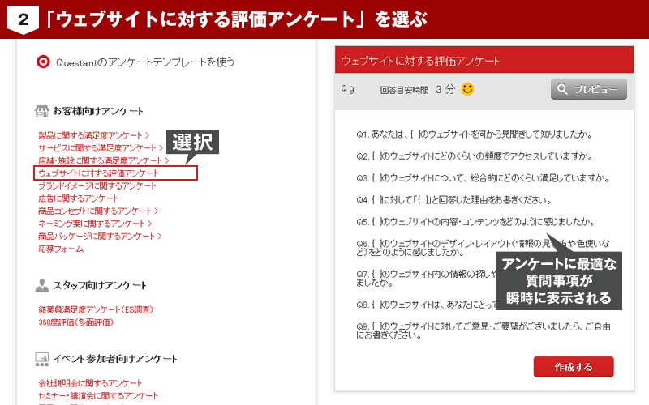The image size is (649, 405).
Task: Select ウェブサイトに対する評価アンケート template
Action: [98, 173]
